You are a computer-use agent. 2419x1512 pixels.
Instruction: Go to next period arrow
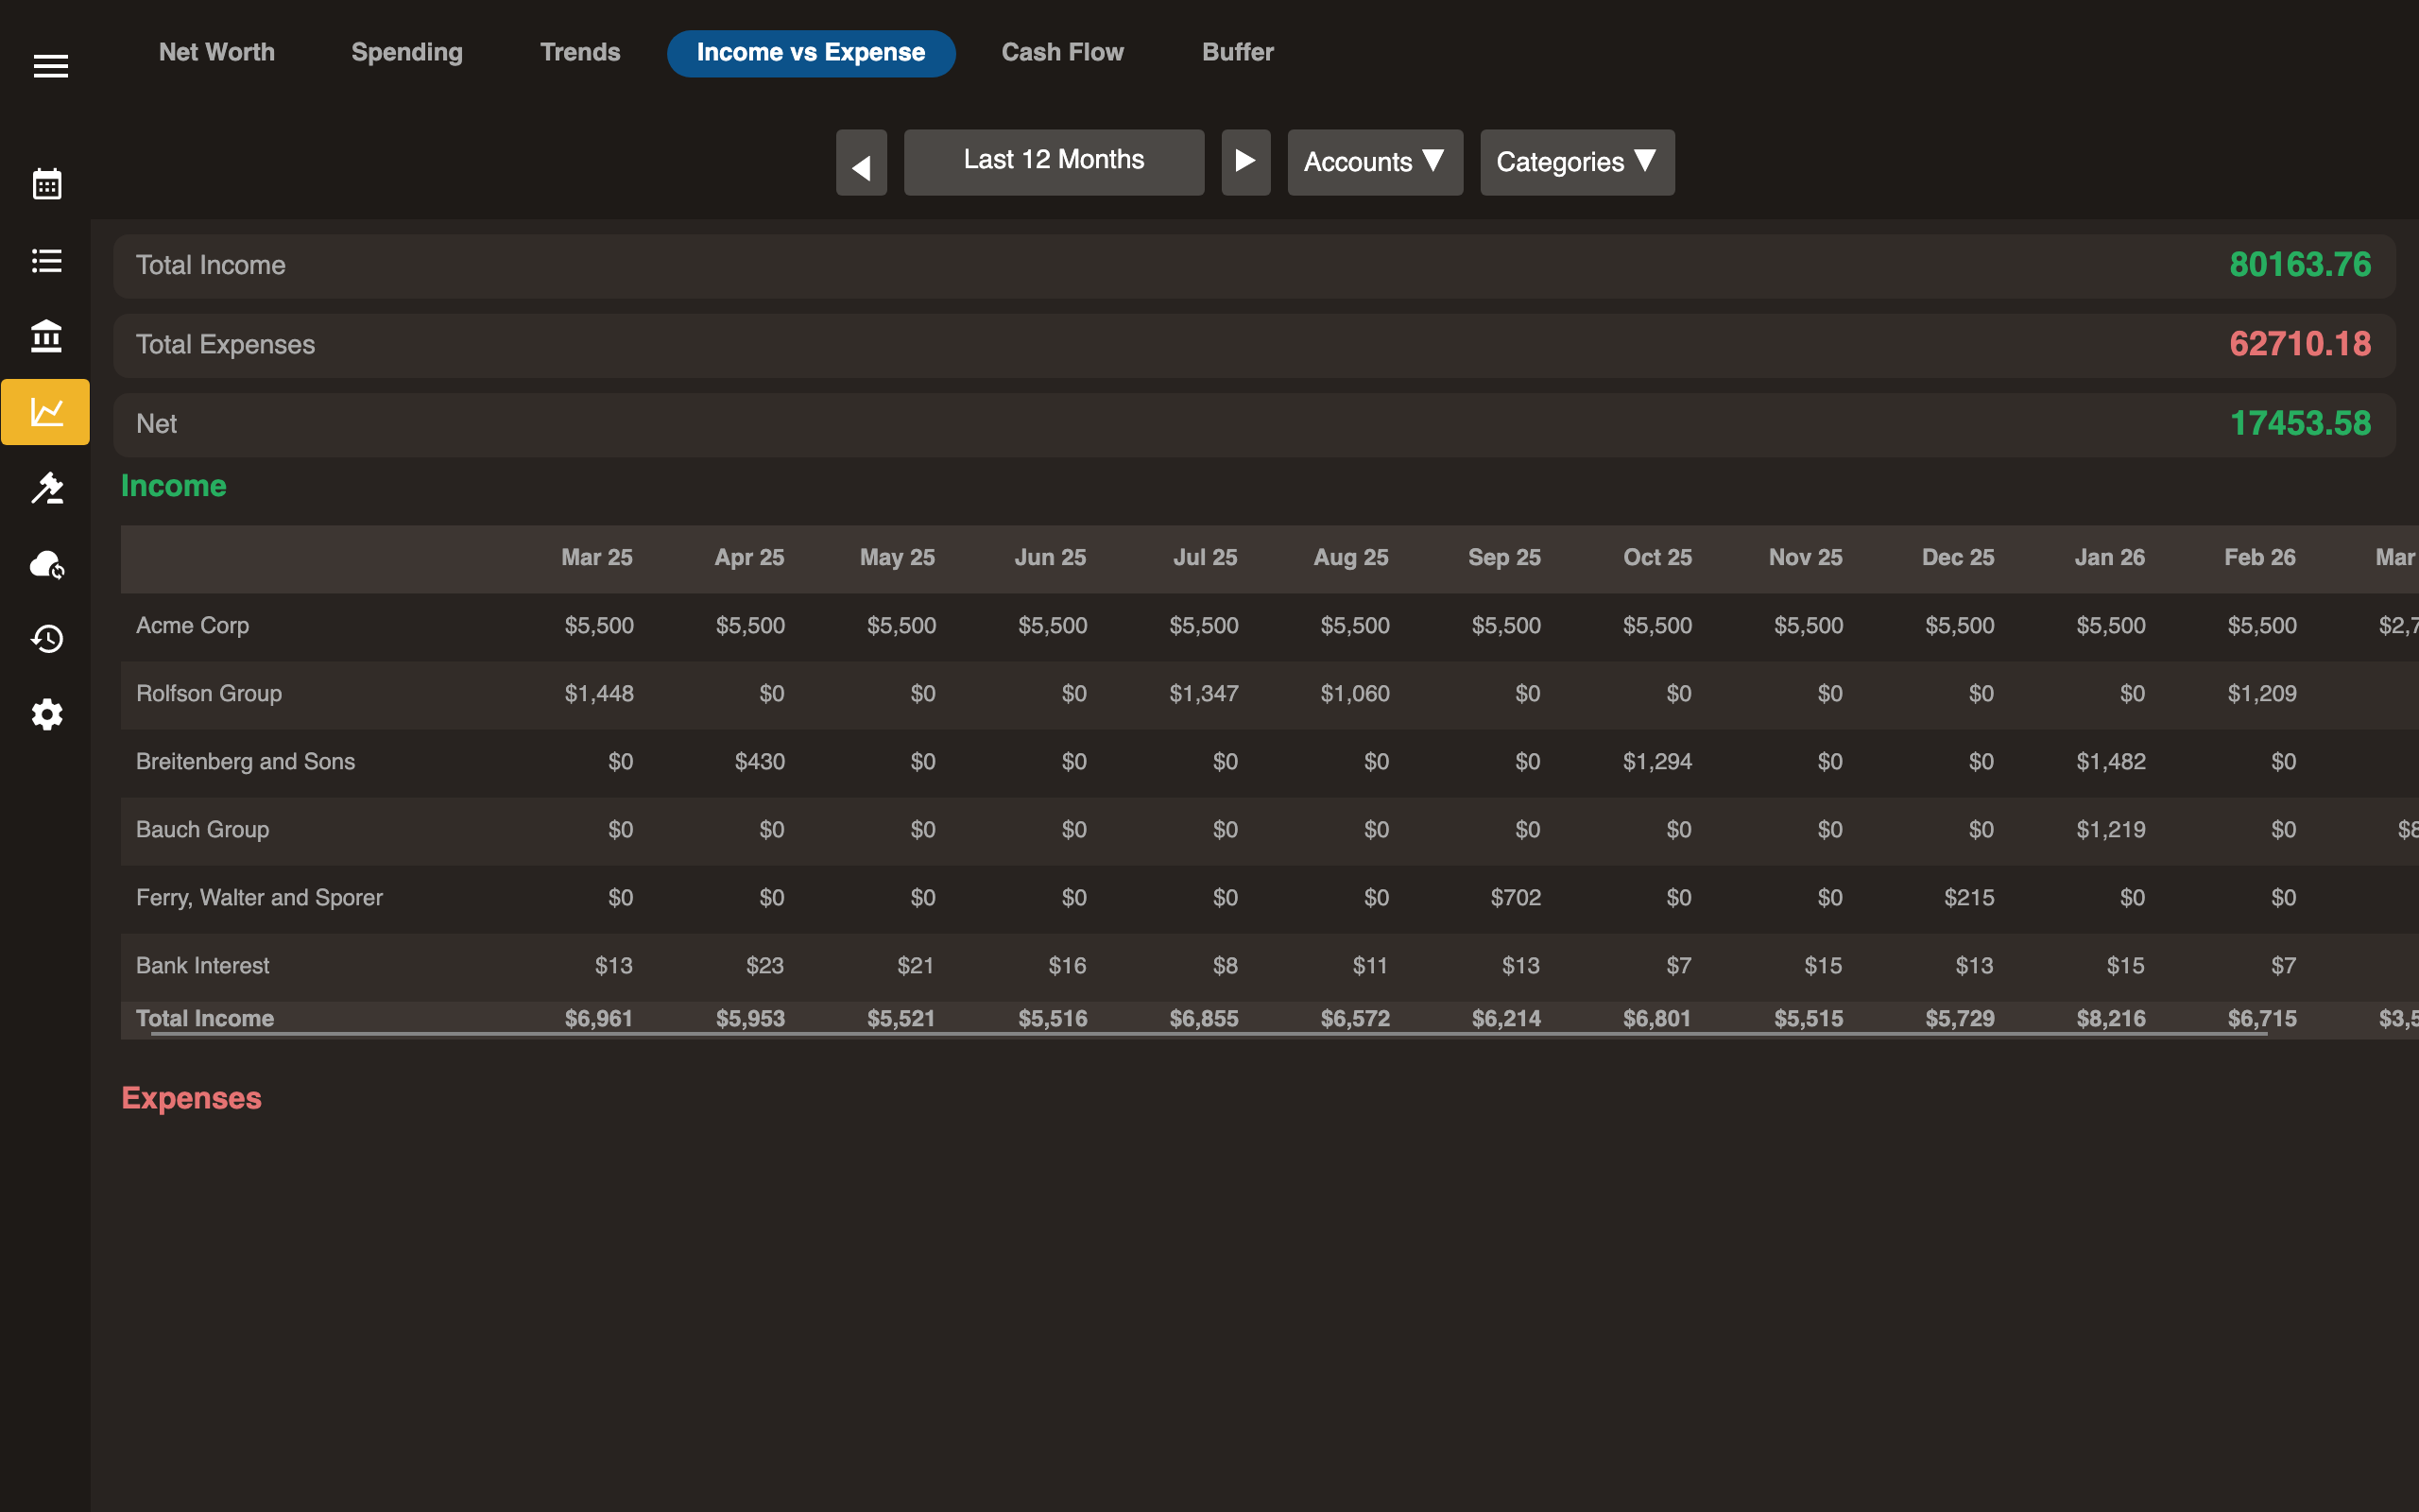(1244, 162)
